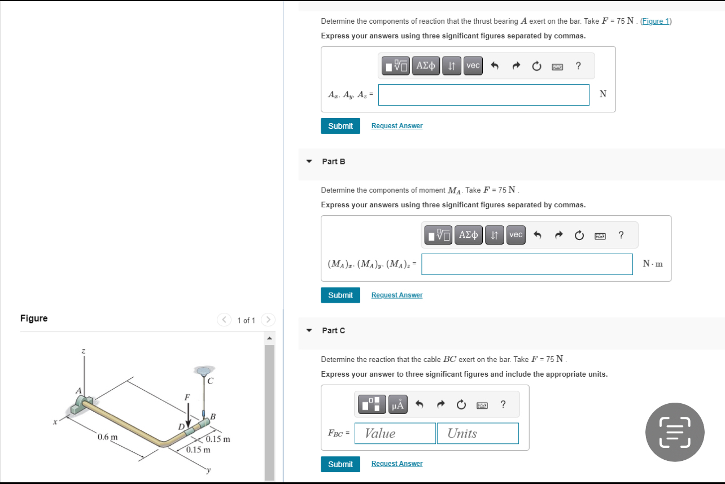The height and width of the screenshot is (484, 725).
Task: Collapse the Part C section
Action: (309, 330)
